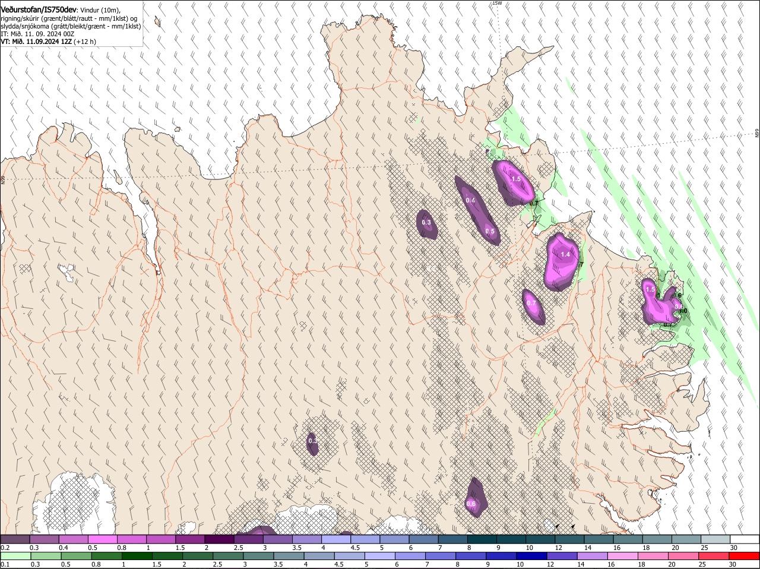The width and height of the screenshot is (760, 569).
Task: Click the lower legend swatch between 5 and 6
Action: 380,556
